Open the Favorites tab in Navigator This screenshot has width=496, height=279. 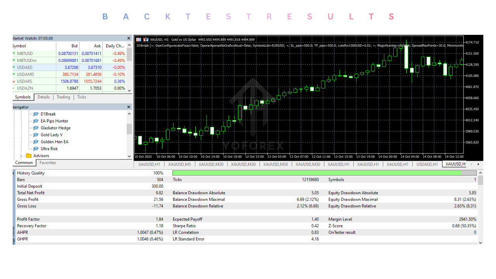click(47, 162)
